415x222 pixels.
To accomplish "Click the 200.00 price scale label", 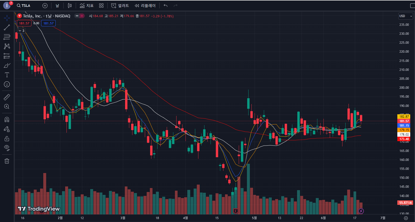I will click(x=404, y=88).
